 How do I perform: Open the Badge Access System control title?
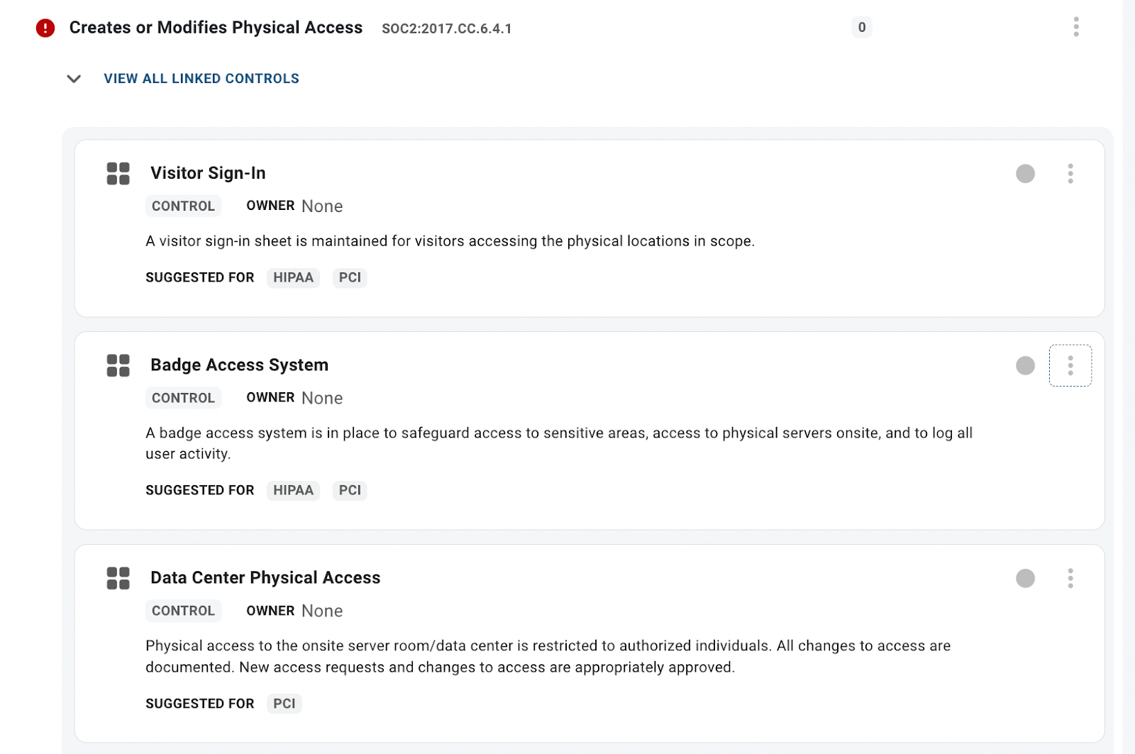click(239, 365)
